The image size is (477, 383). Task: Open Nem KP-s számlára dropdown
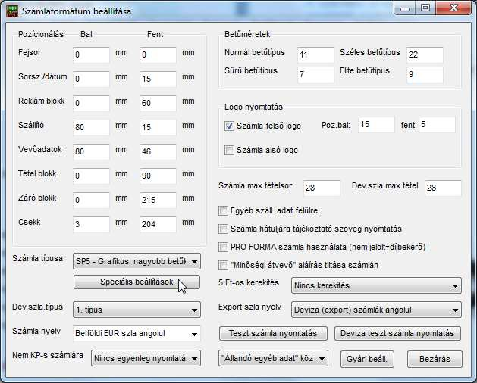tap(146, 358)
